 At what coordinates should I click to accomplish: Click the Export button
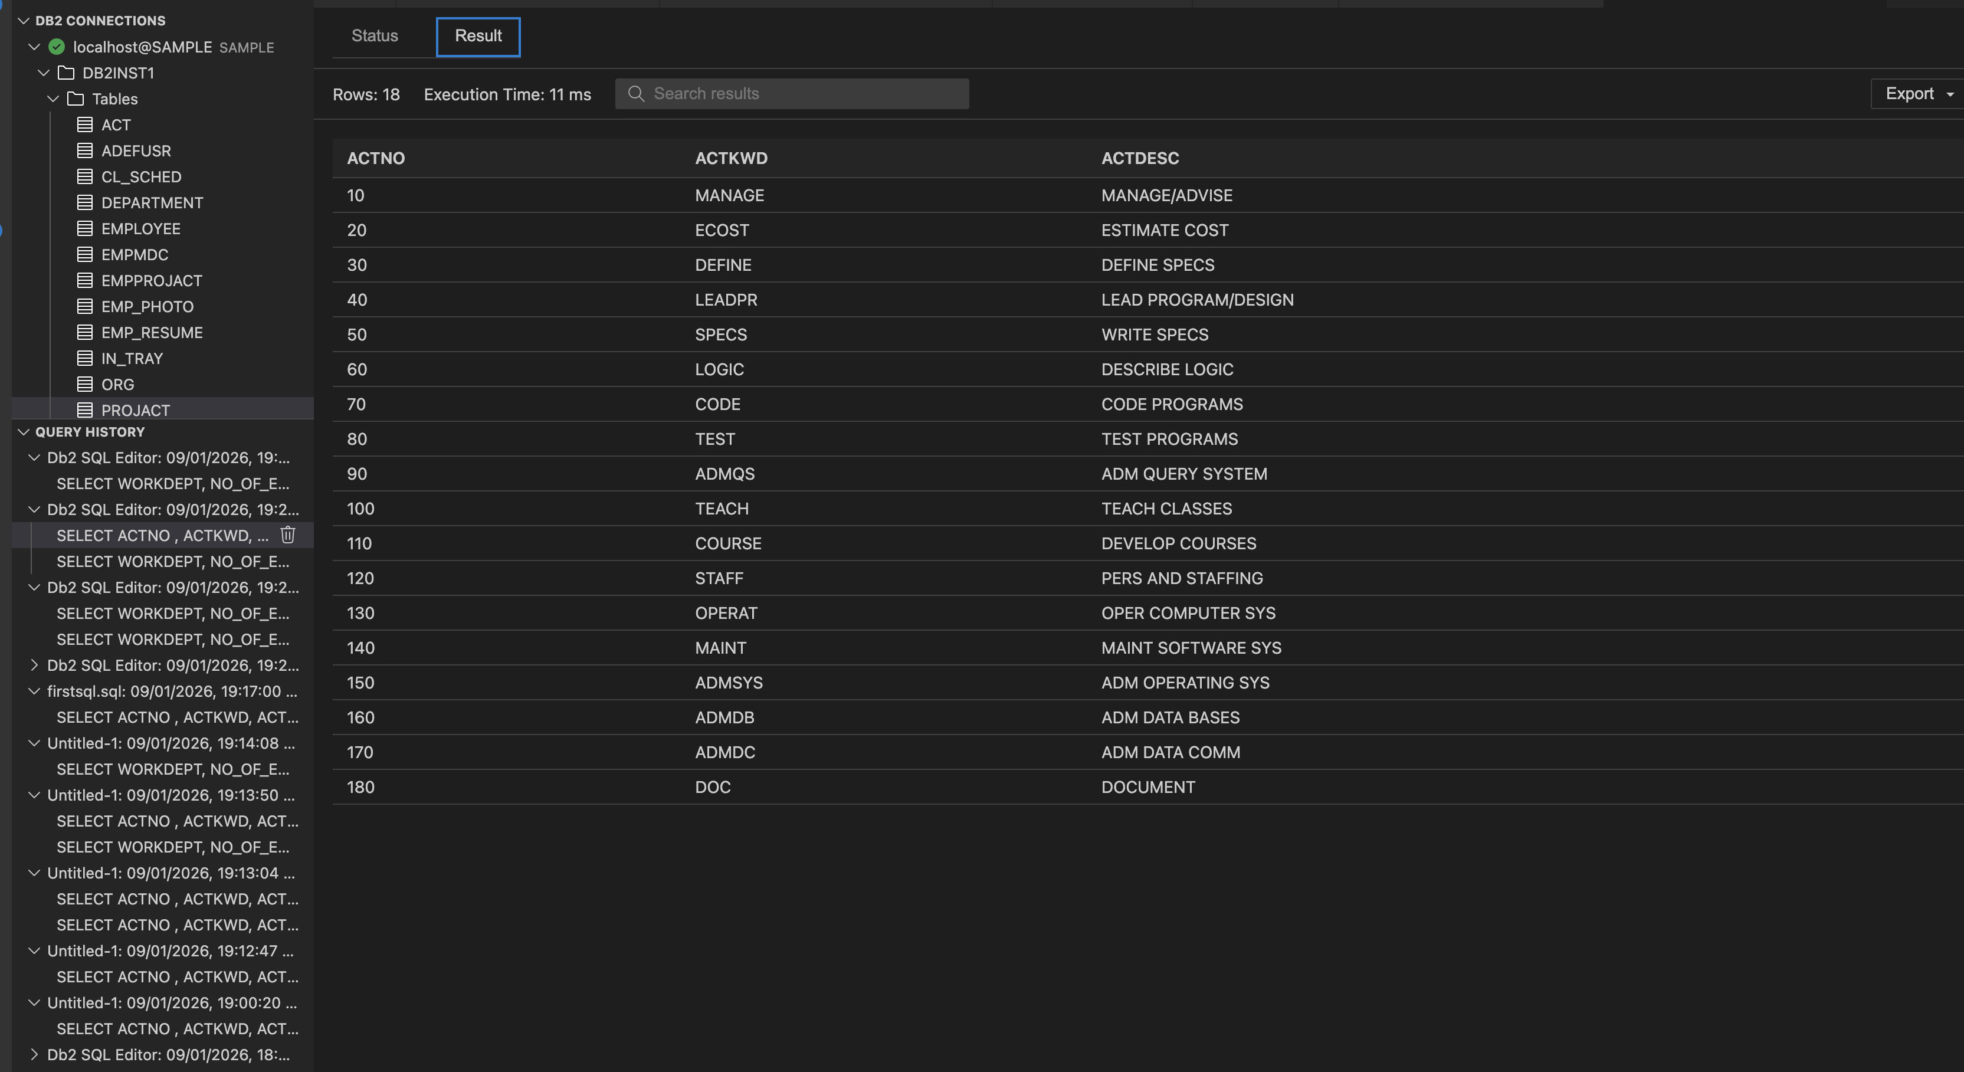coord(1911,93)
